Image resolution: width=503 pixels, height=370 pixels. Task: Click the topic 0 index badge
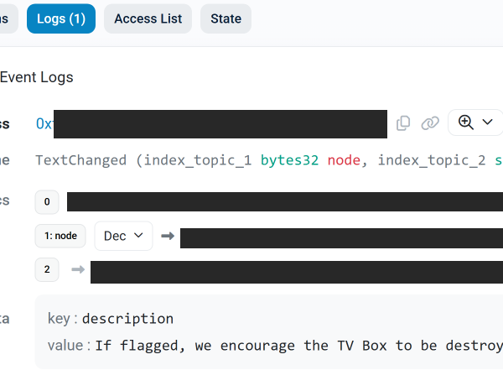tap(47, 201)
